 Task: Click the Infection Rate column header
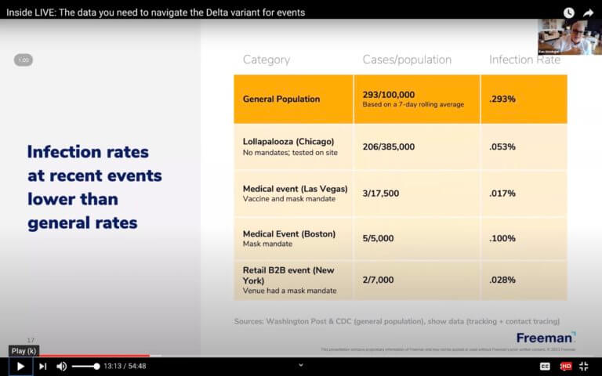click(524, 60)
